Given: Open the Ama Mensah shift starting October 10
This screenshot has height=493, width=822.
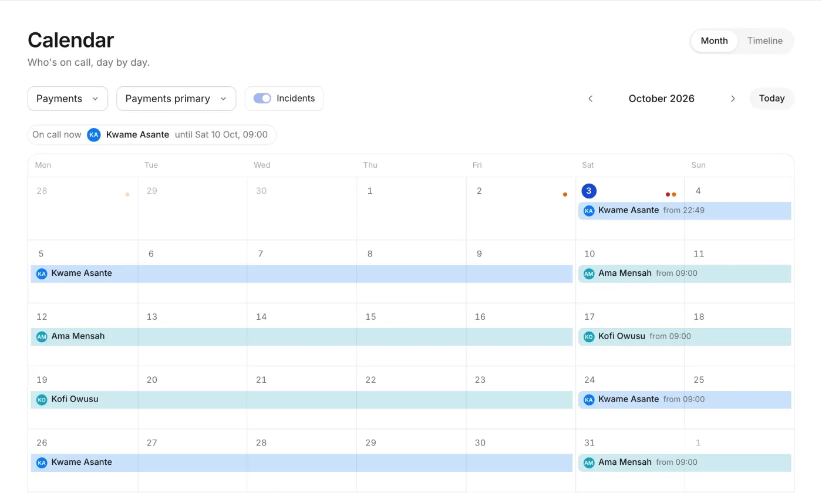Looking at the screenshot, I should pos(685,273).
